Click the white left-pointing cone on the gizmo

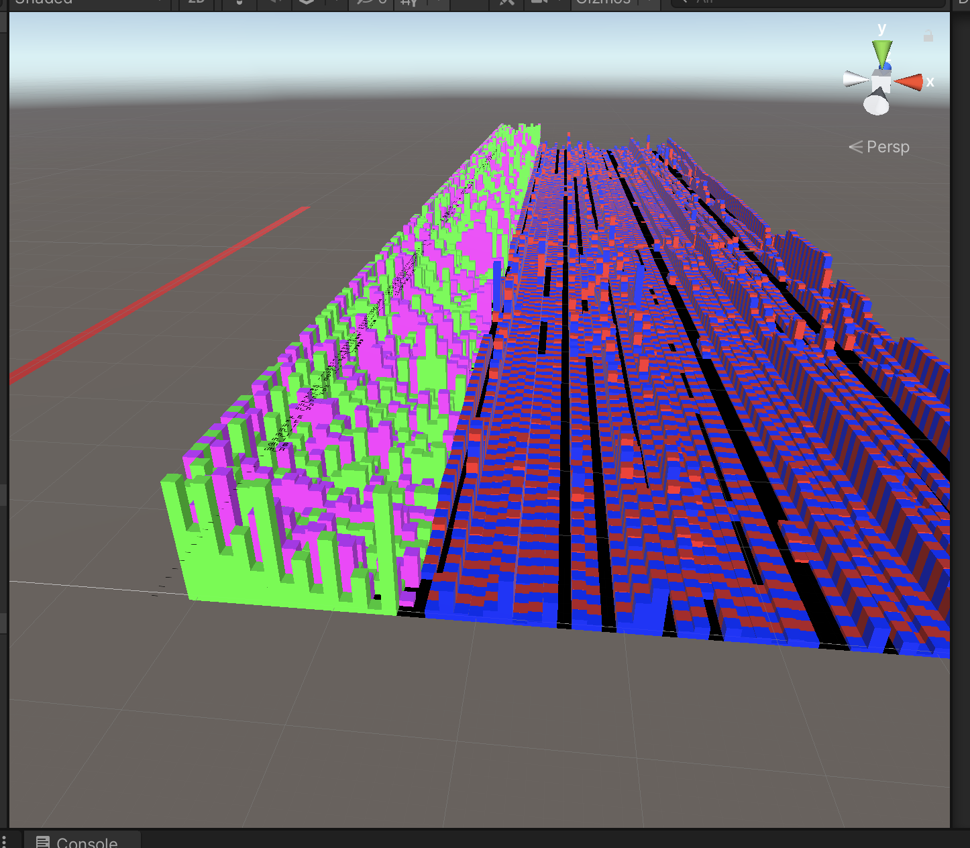(855, 79)
